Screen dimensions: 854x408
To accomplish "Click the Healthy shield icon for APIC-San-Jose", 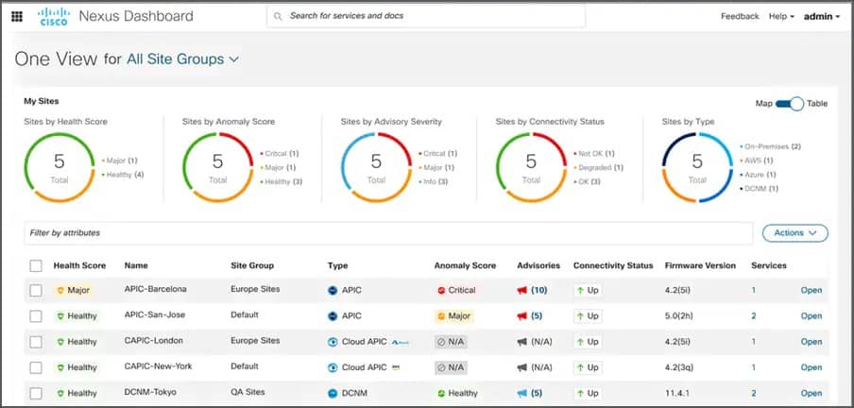I will pos(61,316).
